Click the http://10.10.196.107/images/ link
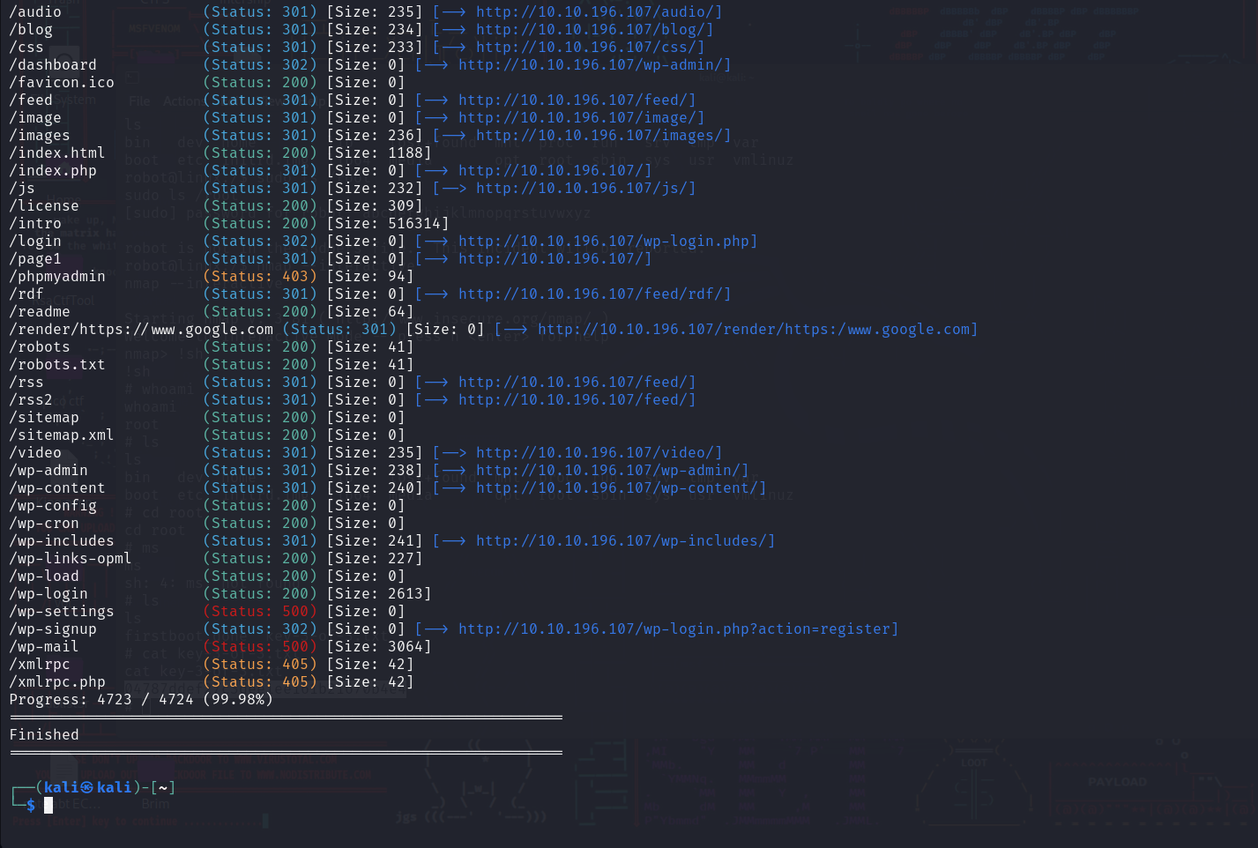 [599, 135]
